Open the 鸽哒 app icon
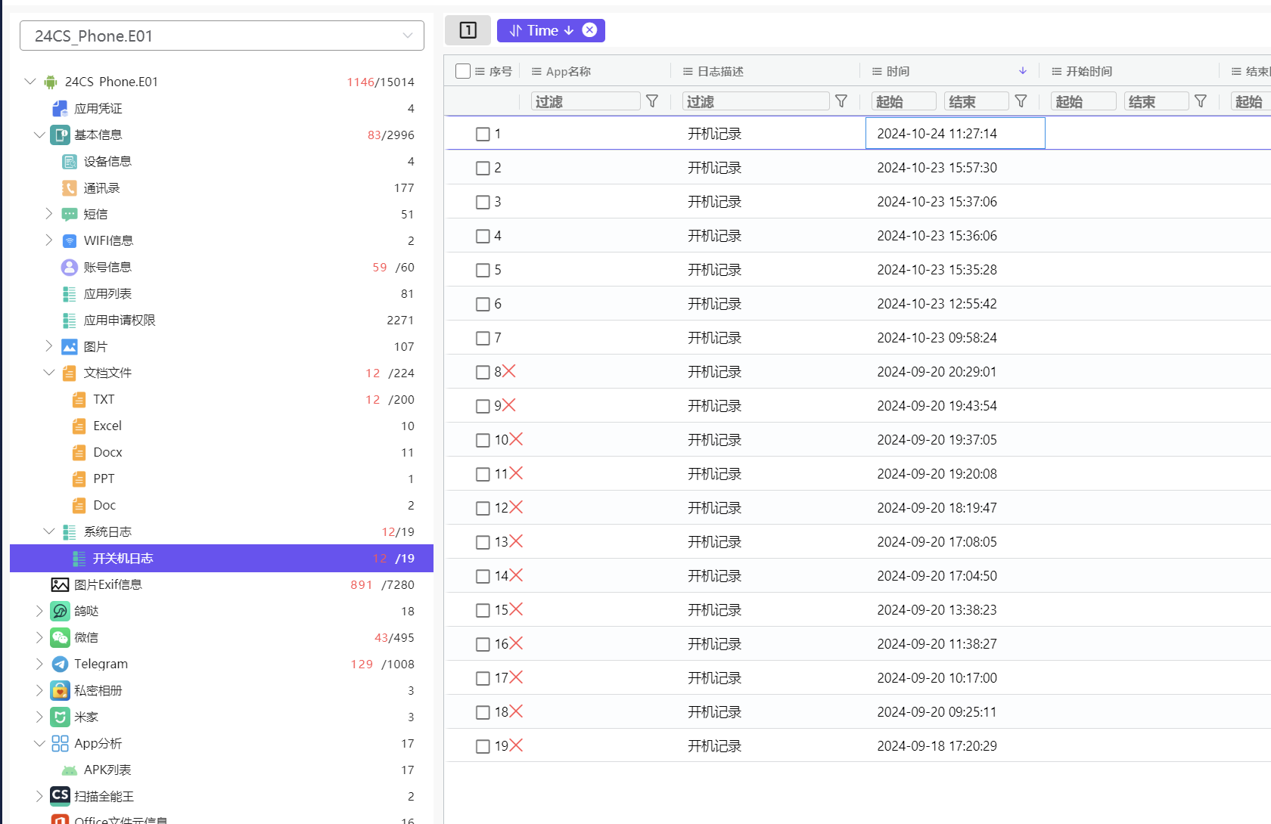Image resolution: width=1271 pixels, height=824 pixels. (60, 611)
